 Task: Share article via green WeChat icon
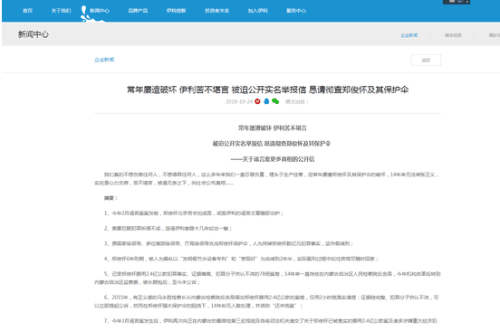pyautogui.click(x=275, y=101)
